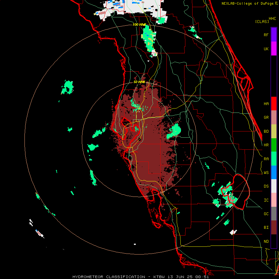Pick the dark green HR legend swatch
The image size is (279, 279).
(x=274, y=145)
